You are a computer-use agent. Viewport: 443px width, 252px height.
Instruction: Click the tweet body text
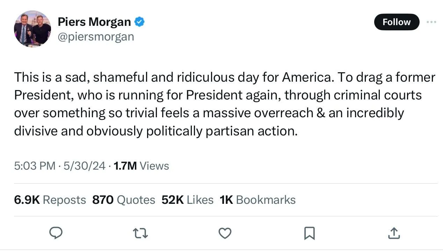(x=224, y=104)
